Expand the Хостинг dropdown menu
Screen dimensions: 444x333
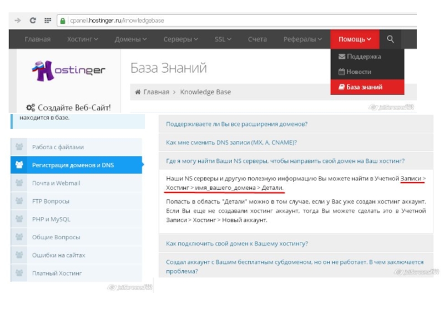tap(82, 39)
